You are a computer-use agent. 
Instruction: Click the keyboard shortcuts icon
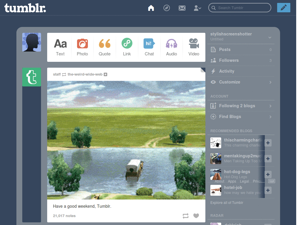tap(272, 181)
